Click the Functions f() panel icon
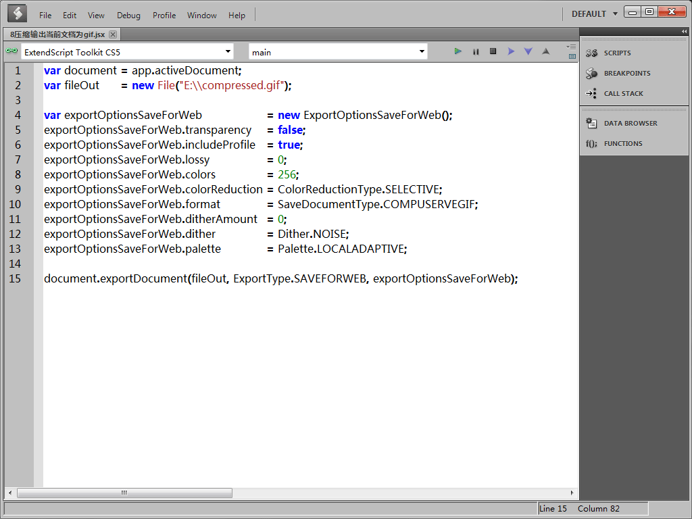 [591, 143]
